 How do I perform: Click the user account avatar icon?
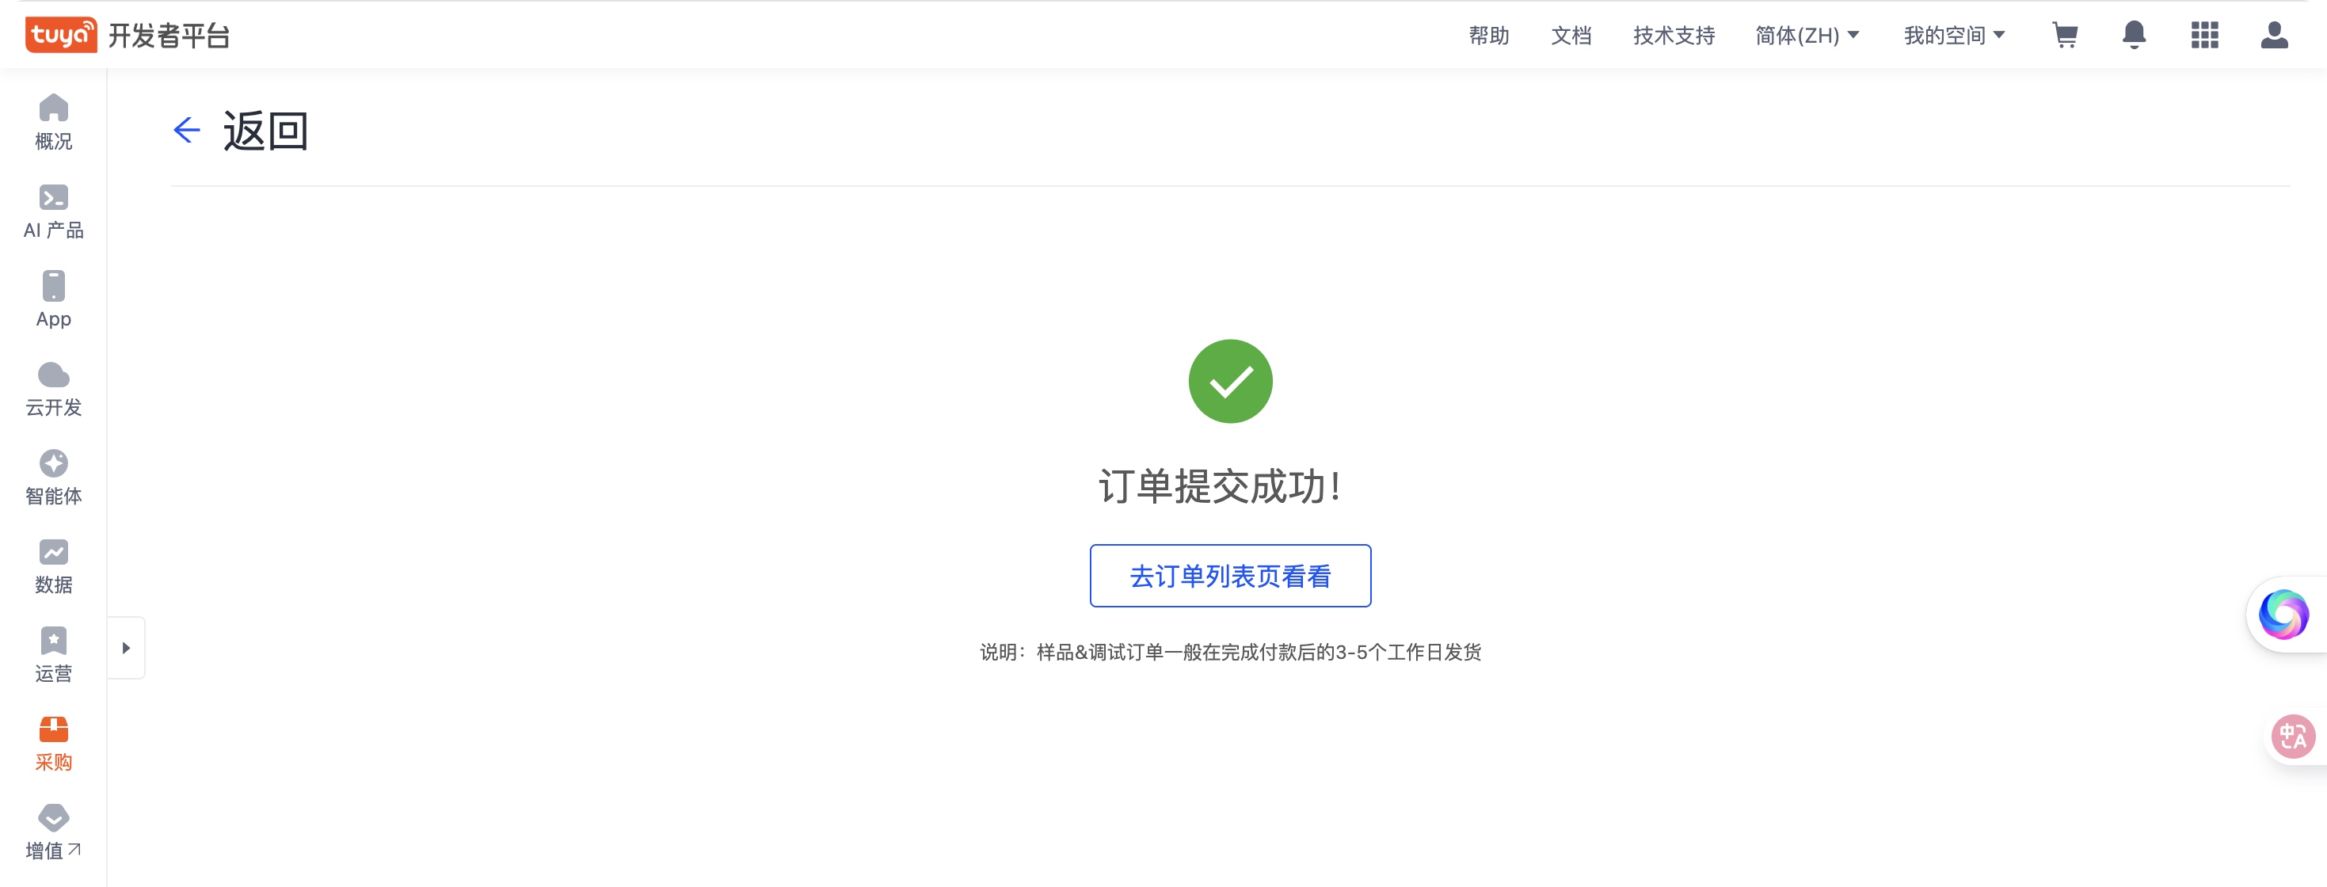coord(2274,35)
